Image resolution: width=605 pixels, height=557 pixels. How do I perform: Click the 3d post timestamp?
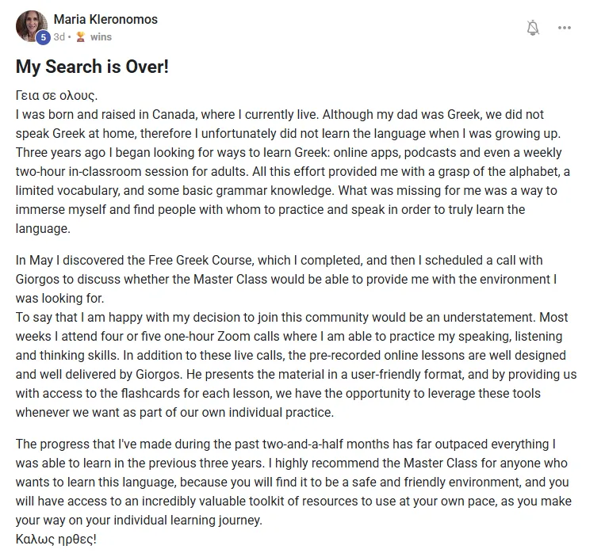(x=59, y=37)
